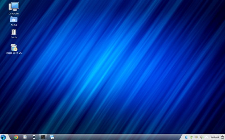Select the highlighted dark taskbar application
This screenshot has height=140, width=225.
pos(43,137)
